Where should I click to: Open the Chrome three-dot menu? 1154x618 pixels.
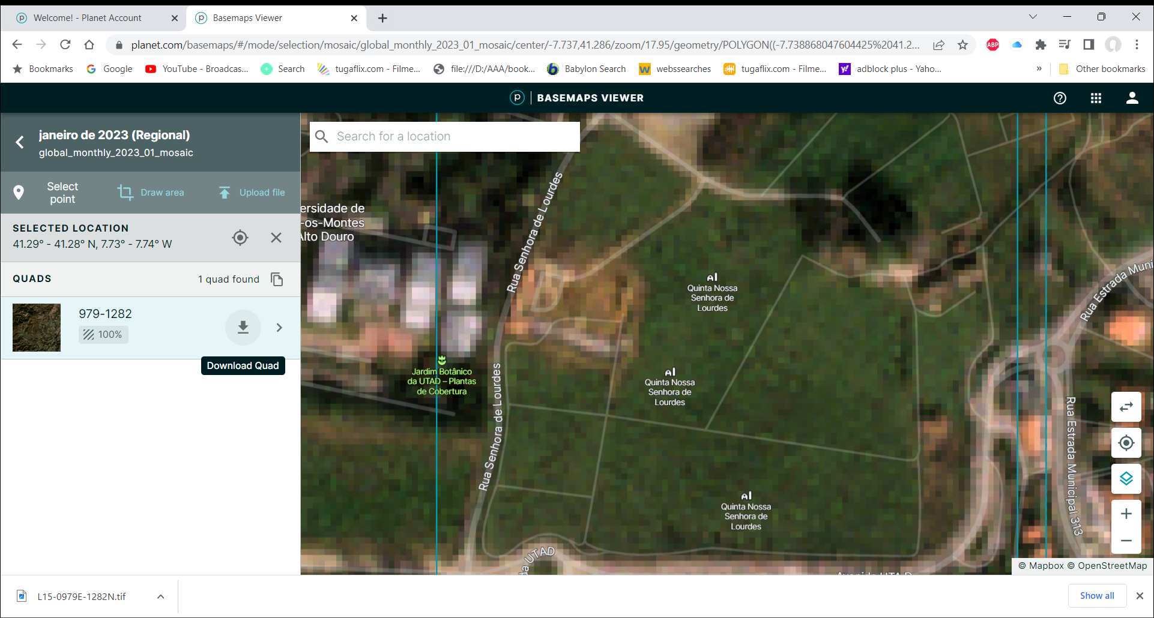pos(1137,45)
